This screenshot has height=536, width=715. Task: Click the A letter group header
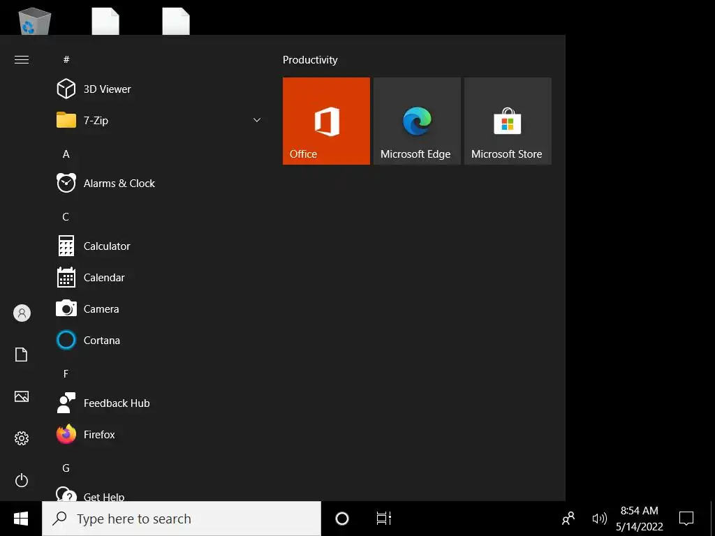click(x=66, y=154)
